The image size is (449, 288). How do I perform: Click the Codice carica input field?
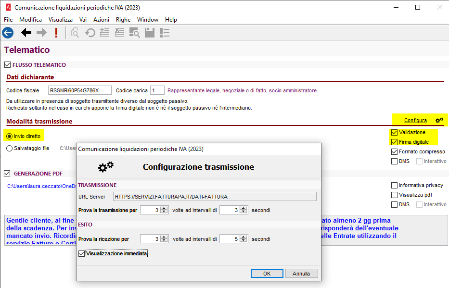pyautogui.click(x=157, y=90)
